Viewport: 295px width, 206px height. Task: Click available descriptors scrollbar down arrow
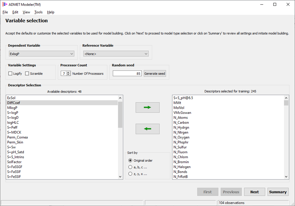120,177
